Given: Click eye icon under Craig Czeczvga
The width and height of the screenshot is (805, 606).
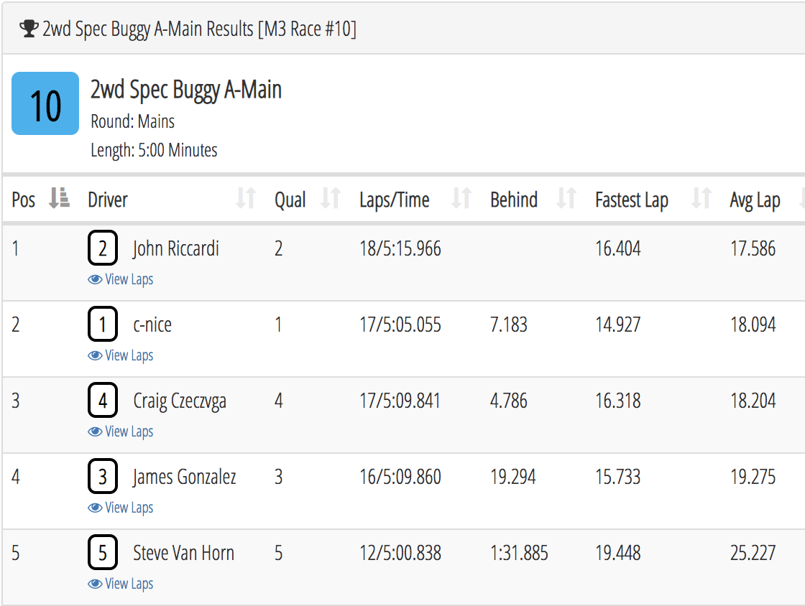Looking at the screenshot, I should 95,432.
